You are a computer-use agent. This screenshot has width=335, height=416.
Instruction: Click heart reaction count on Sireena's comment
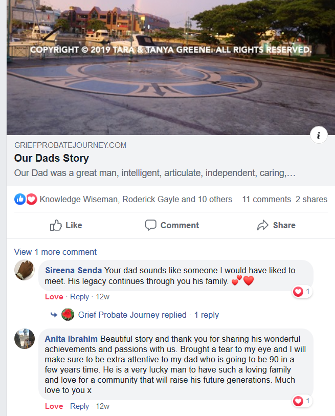302,292
